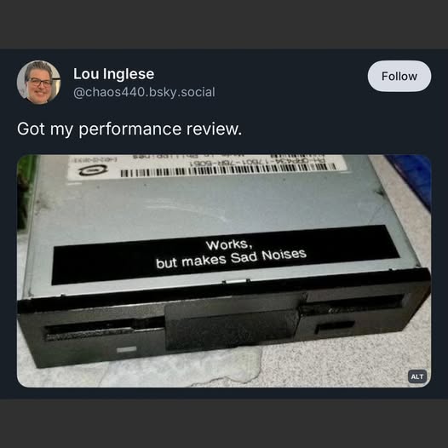This screenshot has height=448, width=448.
Task: Click the Lou Inglese display name
Action: click(x=114, y=74)
